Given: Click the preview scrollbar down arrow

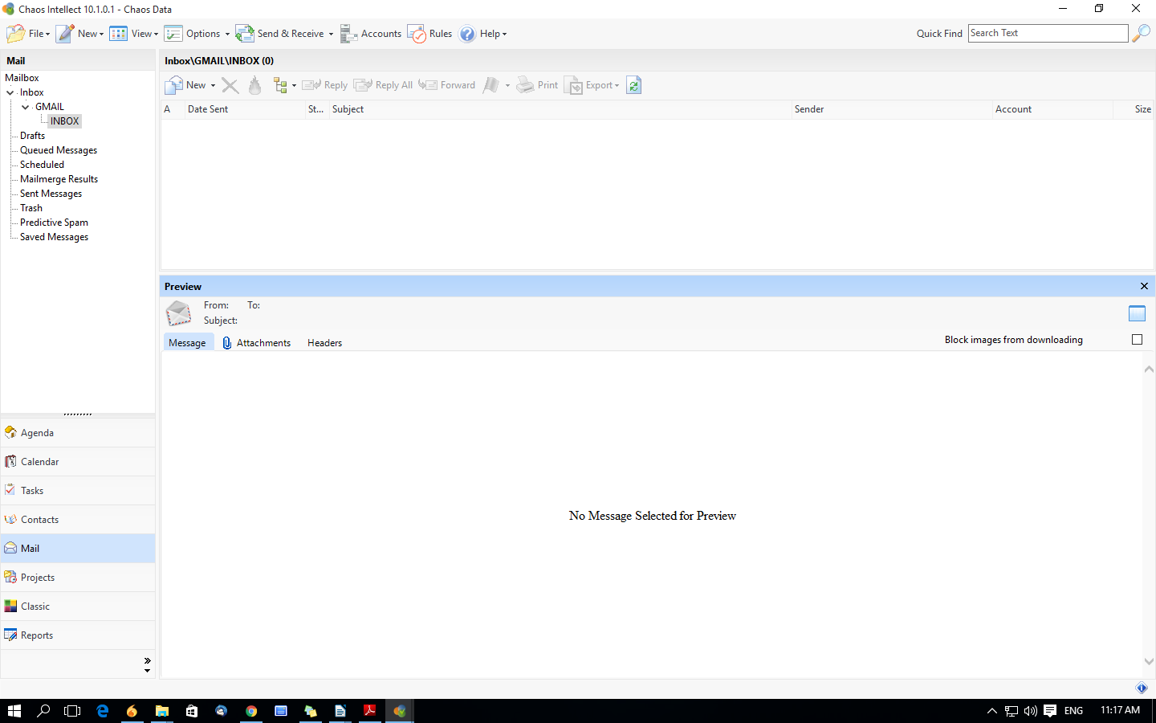Looking at the screenshot, I should coord(1149,662).
